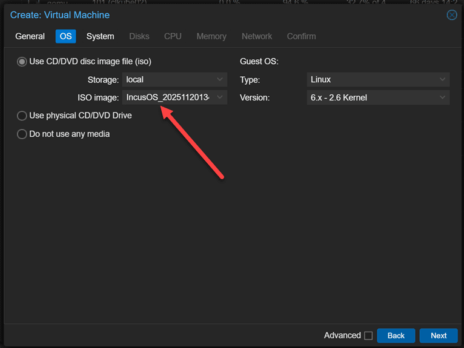Viewport: 464px width, 348px height.
Task: Expand the Storage dropdown arrow
Action: pyautogui.click(x=219, y=79)
